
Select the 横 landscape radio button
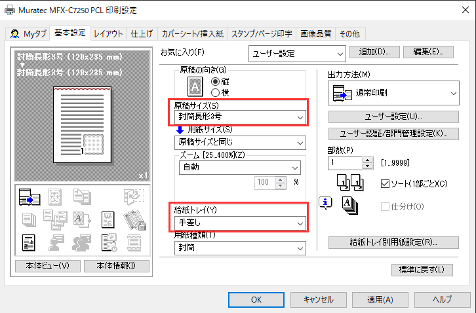[x=215, y=92]
